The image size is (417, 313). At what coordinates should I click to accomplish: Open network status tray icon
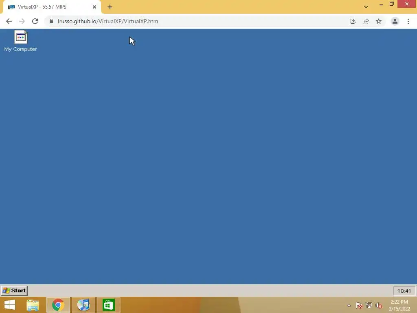point(369,305)
